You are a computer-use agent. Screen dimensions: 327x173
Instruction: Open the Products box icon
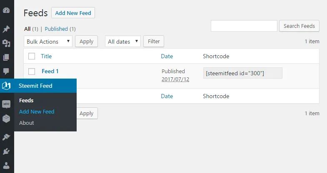[x=6, y=119]
